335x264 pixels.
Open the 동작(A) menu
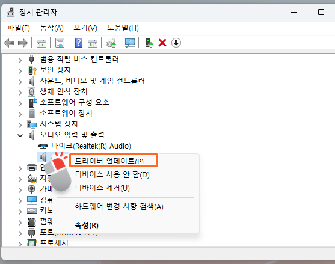pos(52,28)
